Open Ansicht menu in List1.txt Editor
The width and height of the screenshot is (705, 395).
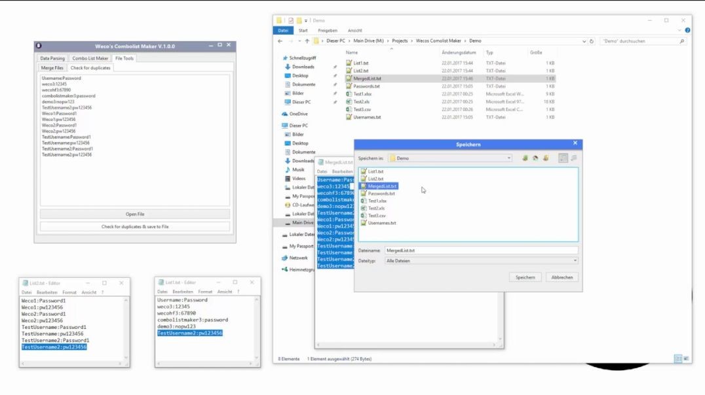pyautogui.click(x=224, y=292)
